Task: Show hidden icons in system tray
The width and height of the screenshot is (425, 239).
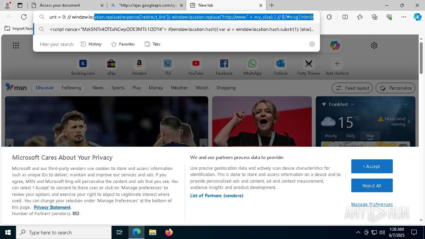Action: pos(358,232)
